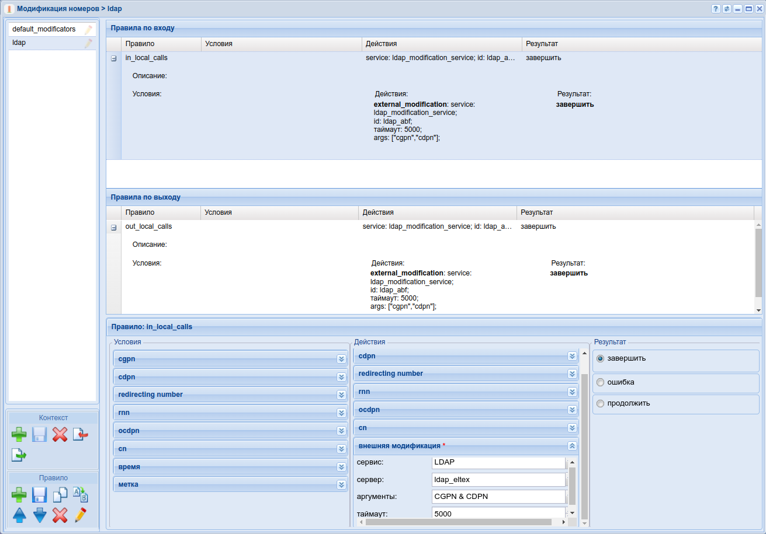Add a new context with green plus
This screenshot has width=766, height=534.
tap(19, 434)
